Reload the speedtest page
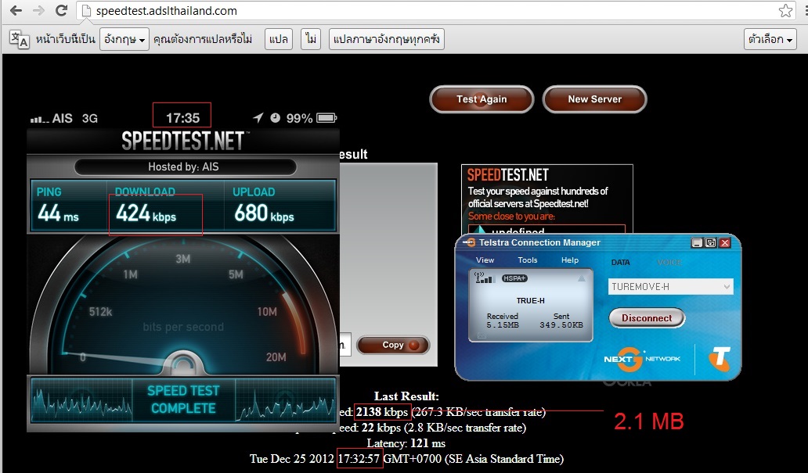 [x=61, y=10]
